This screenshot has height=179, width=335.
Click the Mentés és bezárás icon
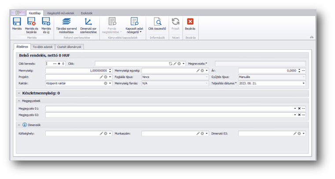(31, 21)
